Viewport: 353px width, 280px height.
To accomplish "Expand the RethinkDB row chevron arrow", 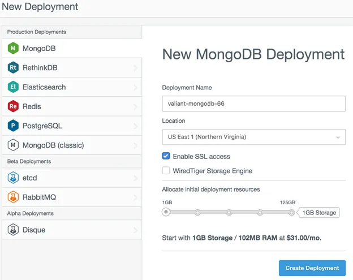I will pyautogui.click(x=135, y=68).
